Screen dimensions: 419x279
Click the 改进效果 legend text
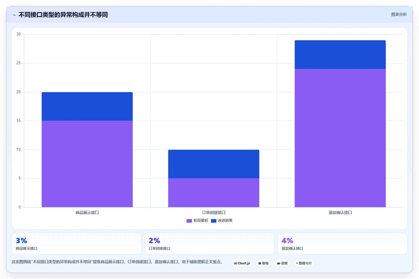(225, 221)
